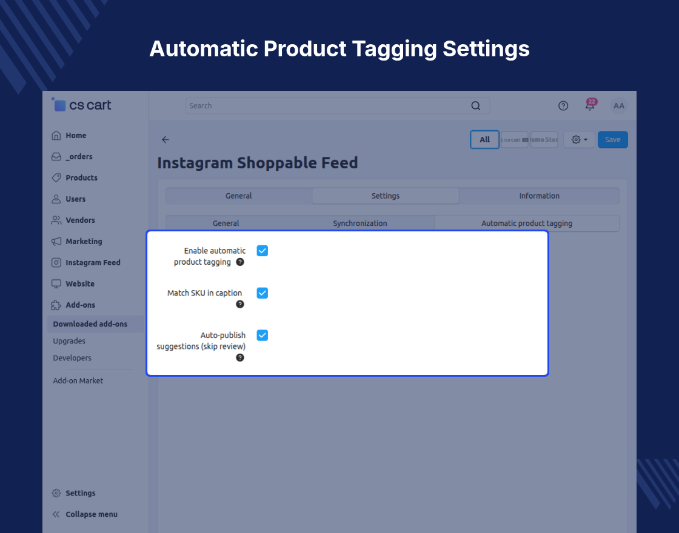This screenshot has width=679, height=533.
Task: Click the Products tag icon
Action: click(56, 178)
